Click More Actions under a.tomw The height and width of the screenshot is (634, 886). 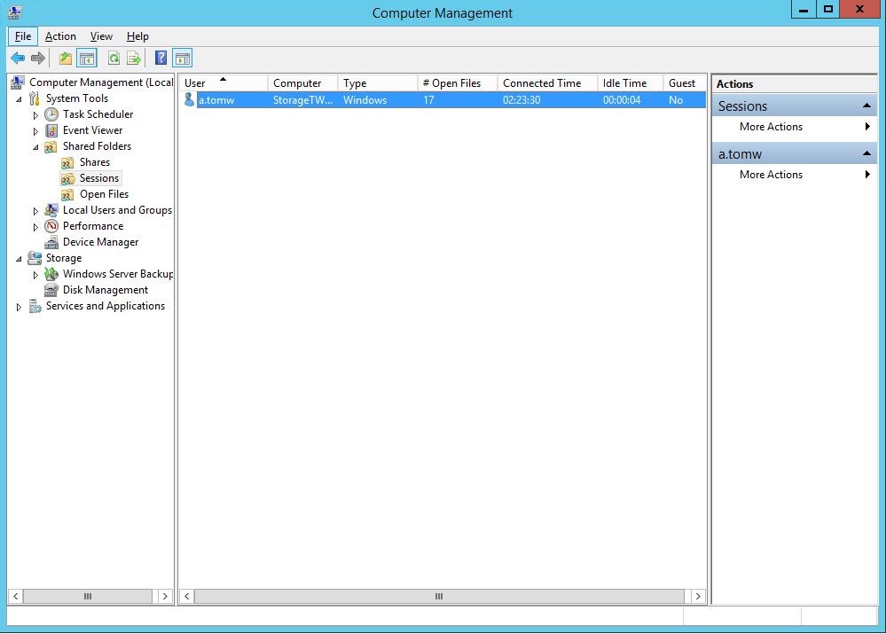[770, 175]
